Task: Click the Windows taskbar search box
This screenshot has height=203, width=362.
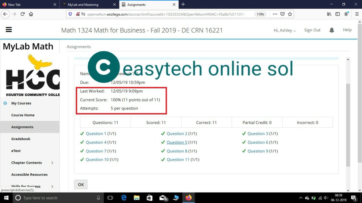Action: pyautogui.click(x=59, y=198)
